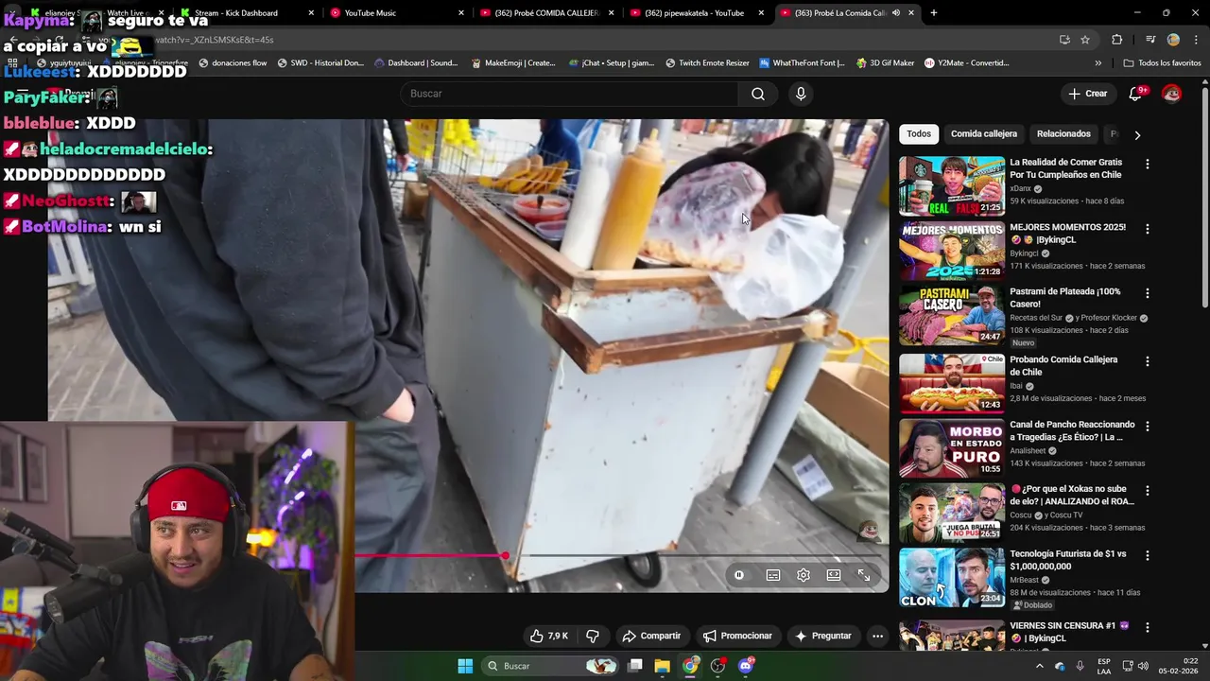Open the OneDrive cloud tray icon
The height and width of the screenshot is (681, 1210).
(1060, 666)
